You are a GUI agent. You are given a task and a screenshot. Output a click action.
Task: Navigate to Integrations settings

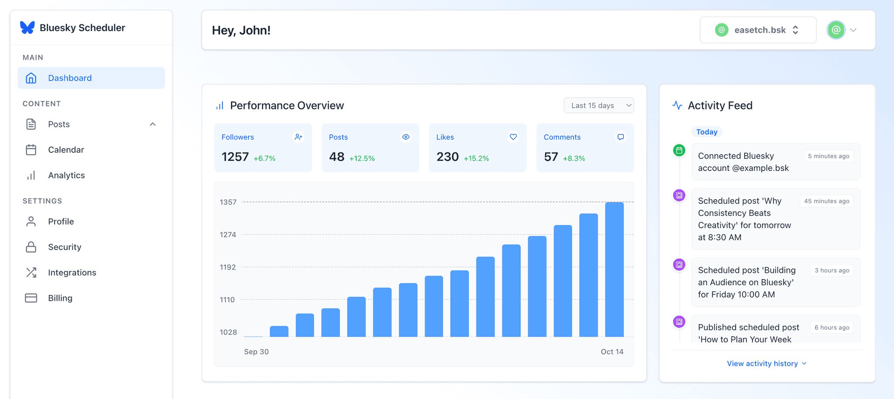pos(72,273)
